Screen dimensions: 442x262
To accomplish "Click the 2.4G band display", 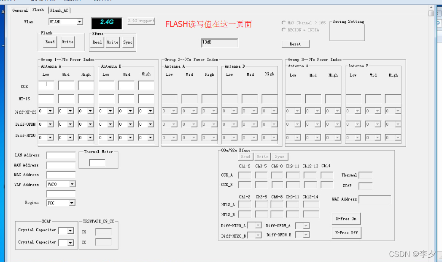I will [x=107, y=23].
